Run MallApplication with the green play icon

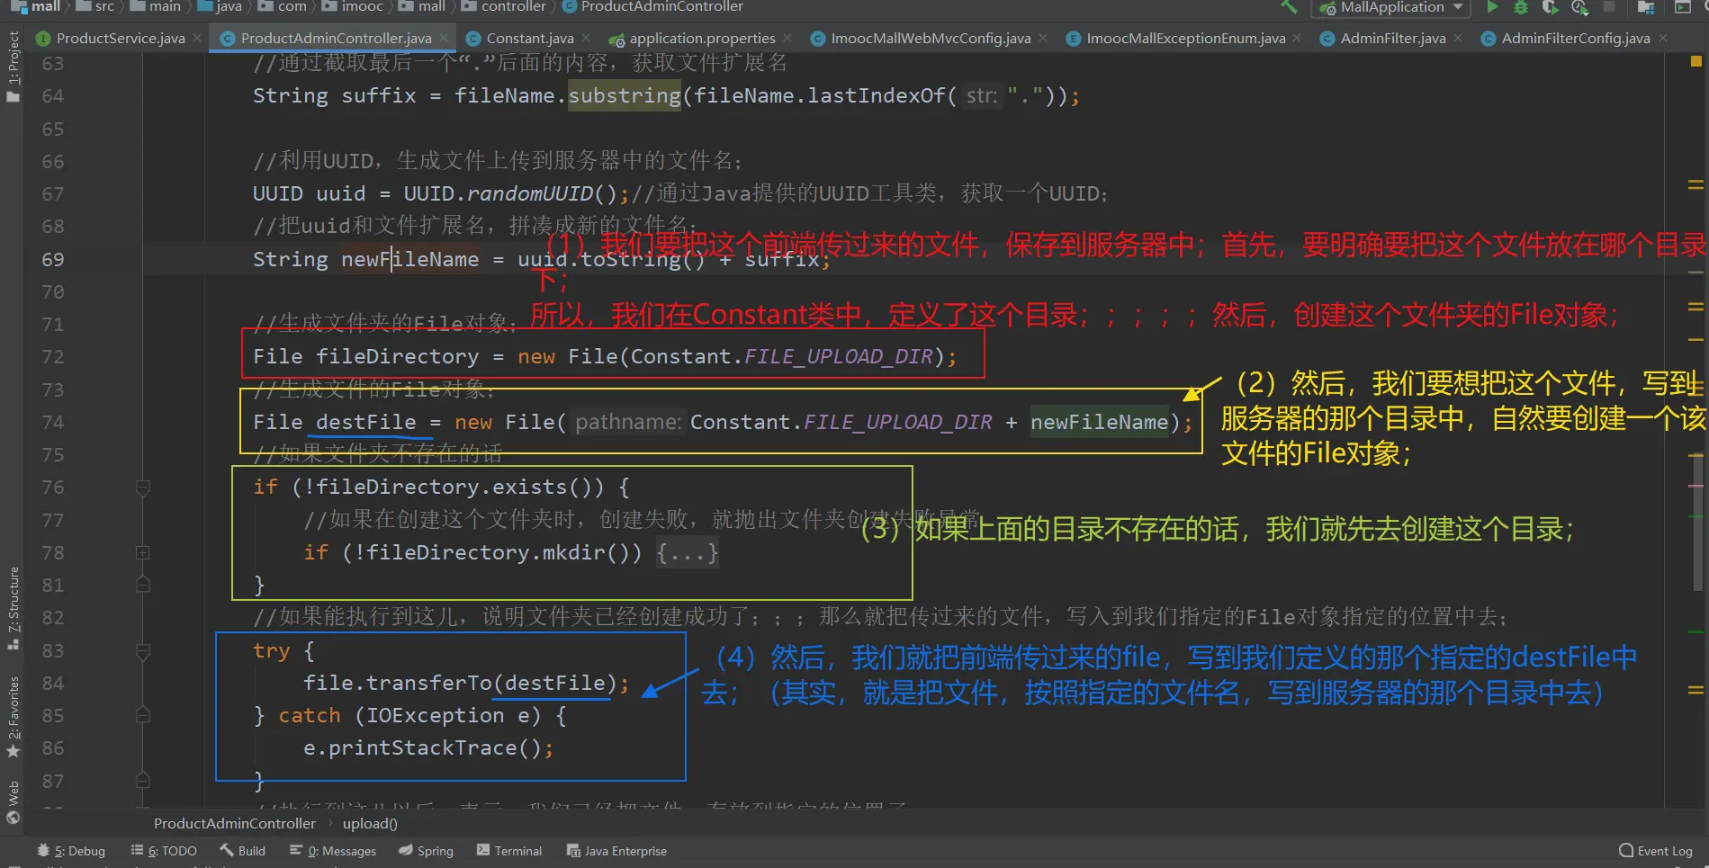pos(1492,7)
